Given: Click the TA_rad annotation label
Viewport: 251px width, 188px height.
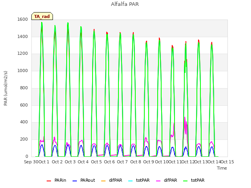Looking at the screenshot, I should pos(42,16).
